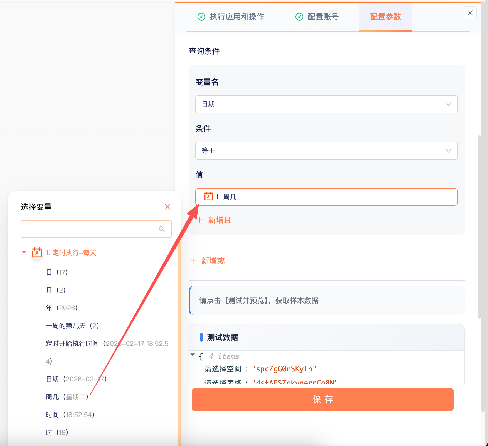This screenshot has height=446, width=488.
Task: Click the calendar icon in the 值 field
Action: [x=208, y=196]
